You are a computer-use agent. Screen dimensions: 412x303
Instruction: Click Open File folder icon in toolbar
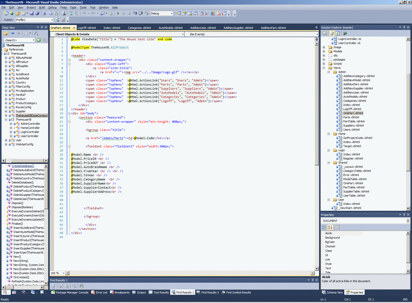(x=17, y=13)
